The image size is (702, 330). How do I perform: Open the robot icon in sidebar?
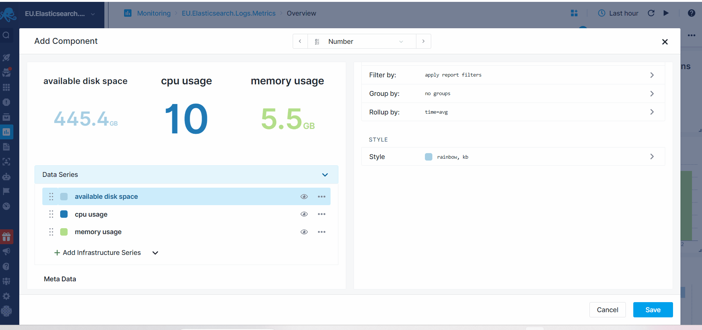pos(6,177)
